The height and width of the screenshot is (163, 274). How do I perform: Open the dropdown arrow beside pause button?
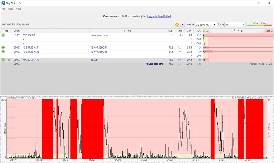tap(182, 25)
